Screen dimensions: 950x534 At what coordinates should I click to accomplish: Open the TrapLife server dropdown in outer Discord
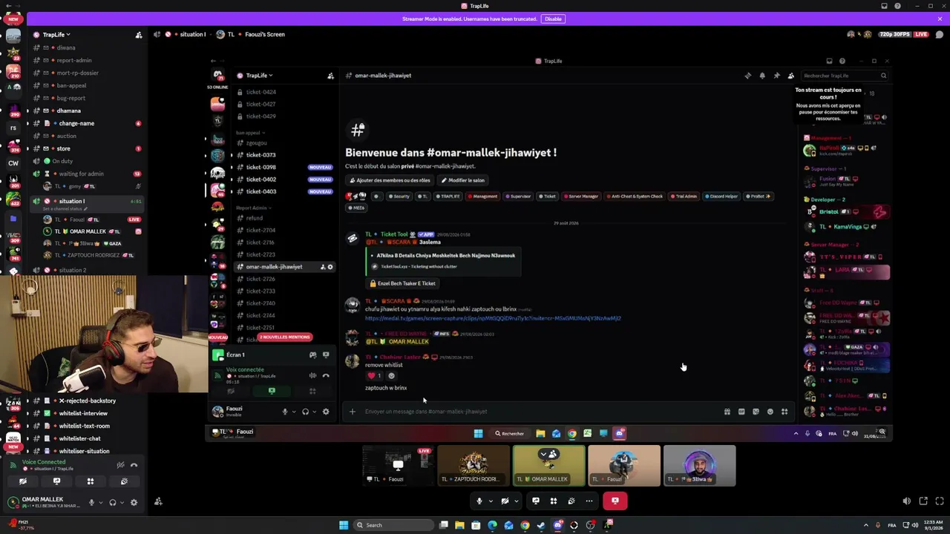point(56,34)
